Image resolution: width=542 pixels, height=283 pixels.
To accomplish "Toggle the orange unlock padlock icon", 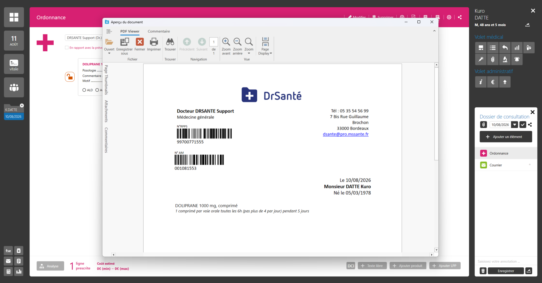I will click(x=70, y=77).
